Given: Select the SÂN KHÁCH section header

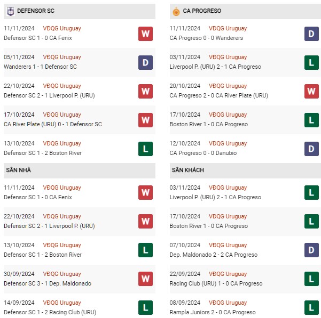Looking at the screenshot, I should pos(245,170).
